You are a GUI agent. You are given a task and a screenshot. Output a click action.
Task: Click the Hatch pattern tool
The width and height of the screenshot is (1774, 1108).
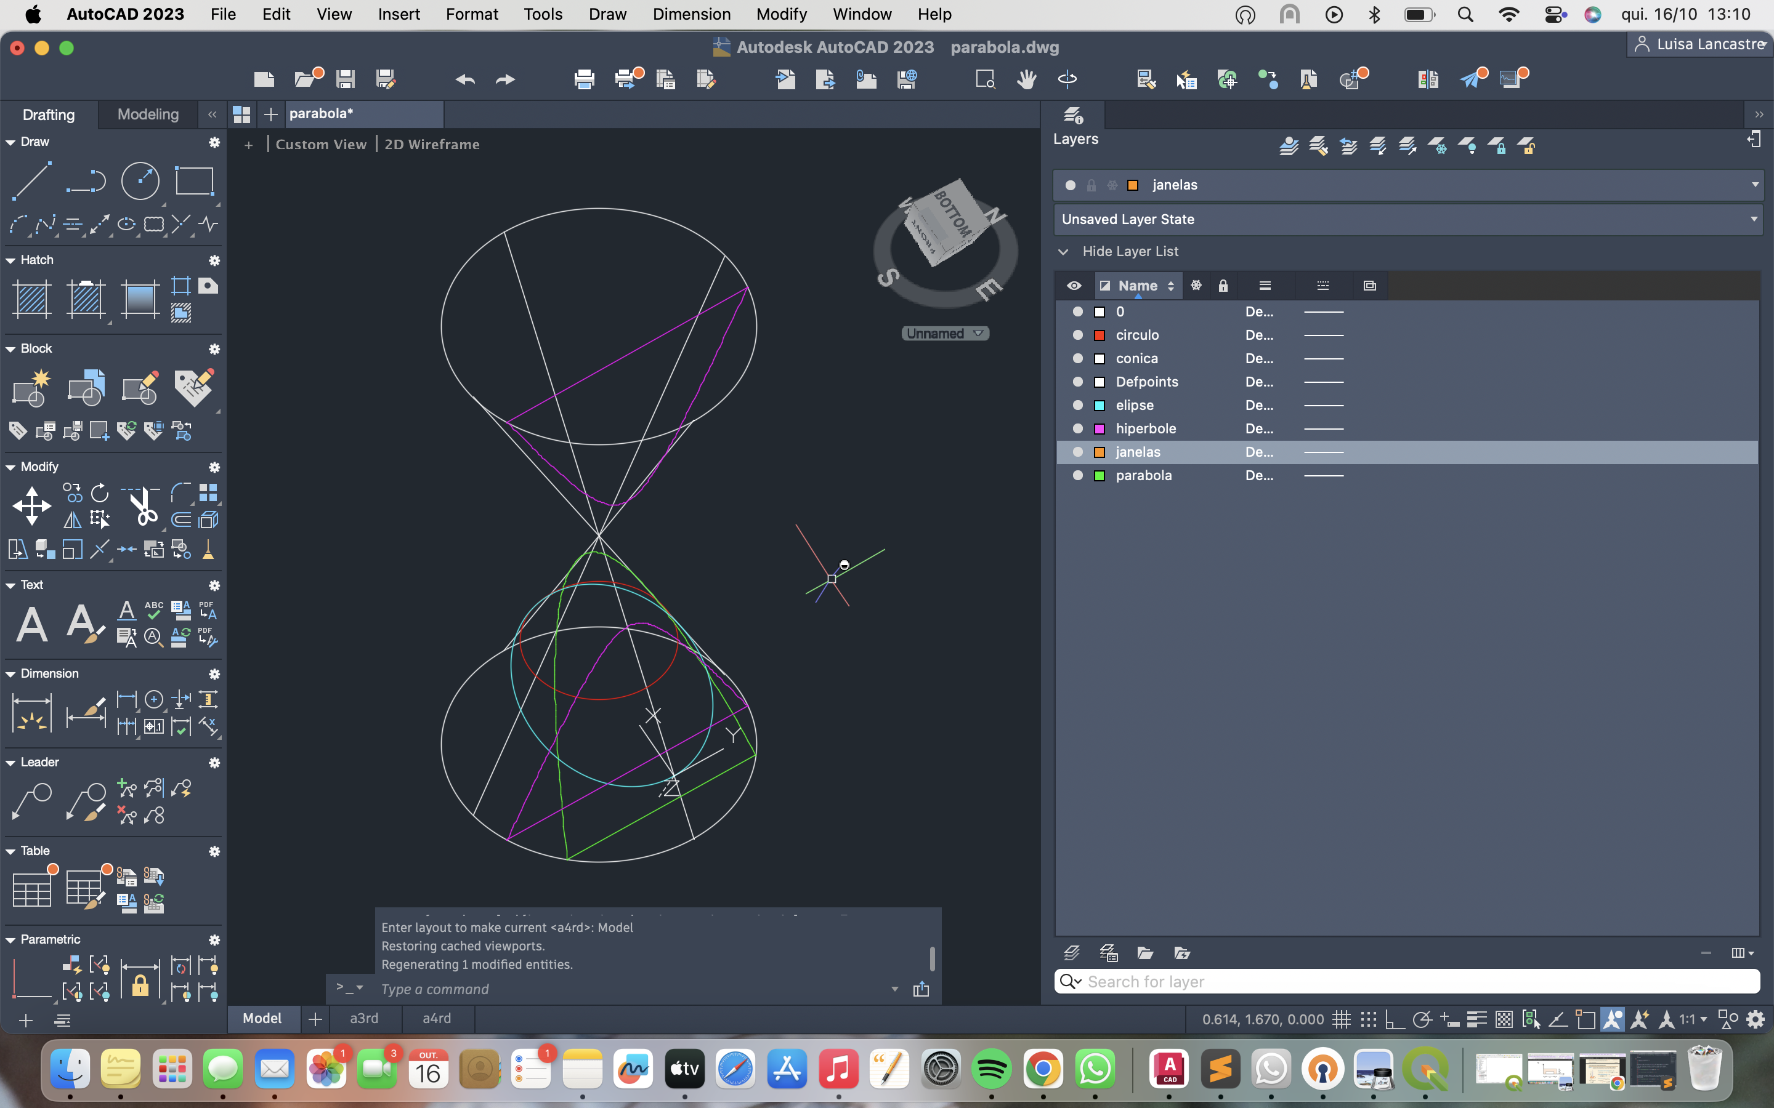coord(31,299)
